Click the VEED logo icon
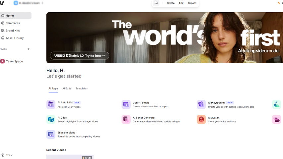The image size is (283, 159). point(2,3)
